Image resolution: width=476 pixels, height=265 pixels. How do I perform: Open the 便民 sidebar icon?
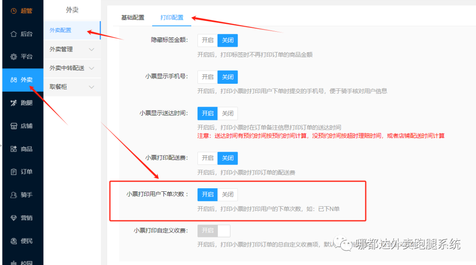[14, 241]
